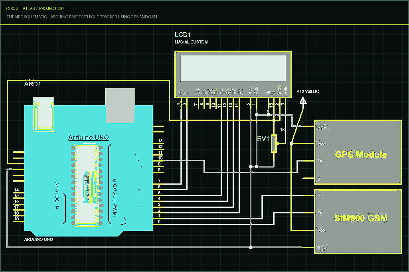Click Arduino digital pin 6
This screenshot has width=409, height=272.
pos(159,187)
